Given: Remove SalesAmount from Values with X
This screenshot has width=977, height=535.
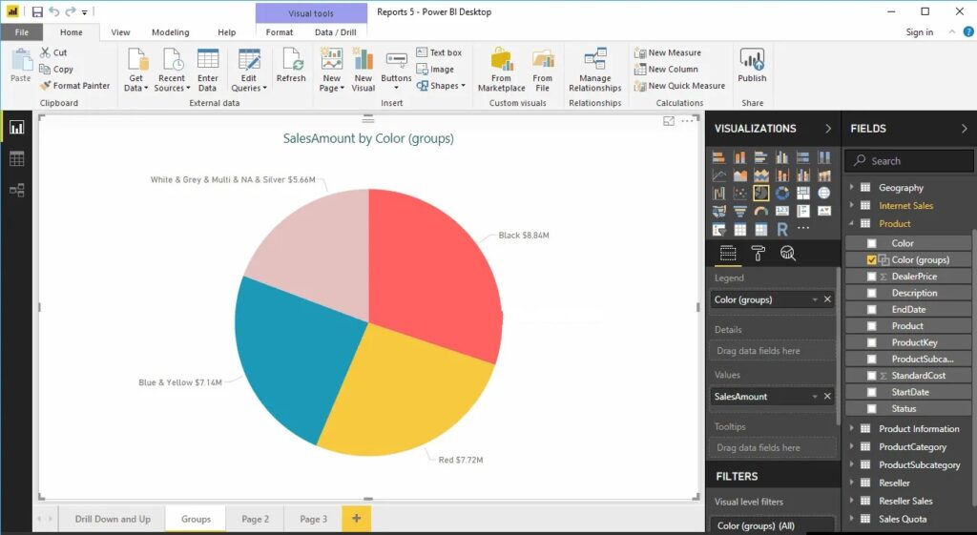Looking at the screenshot, I should tap(827, 396).
